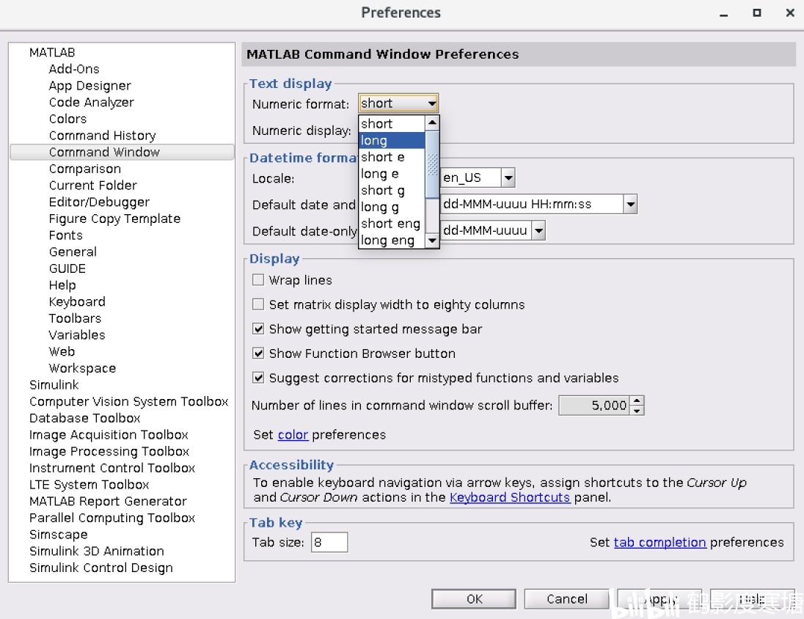Open GUIDE preferences
Viewport: 804px width, 619px height.
point(67,268)
